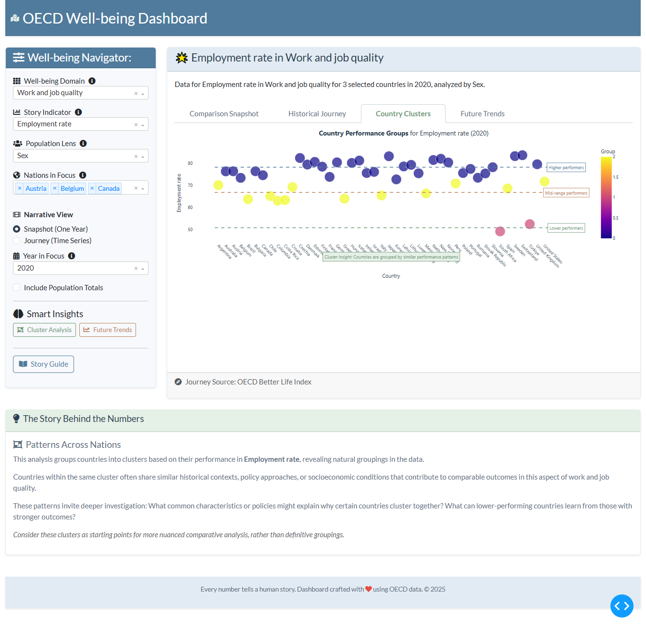Remove Austria tag from nations
Image resolution: width=646 pixels, height=630 pixels.
tap(20, 188)
